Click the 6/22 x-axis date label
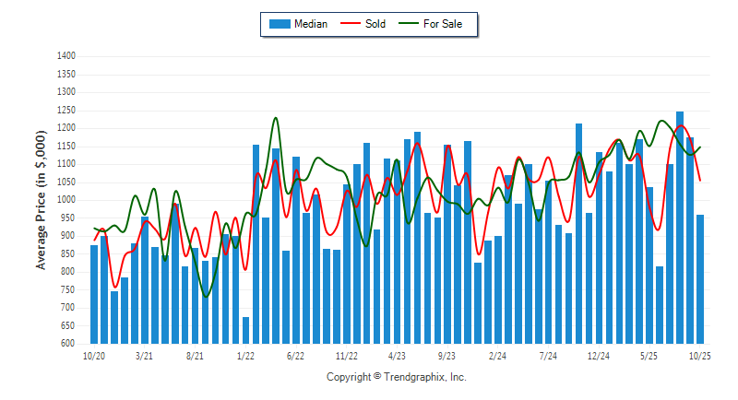 tap(296, 355)
